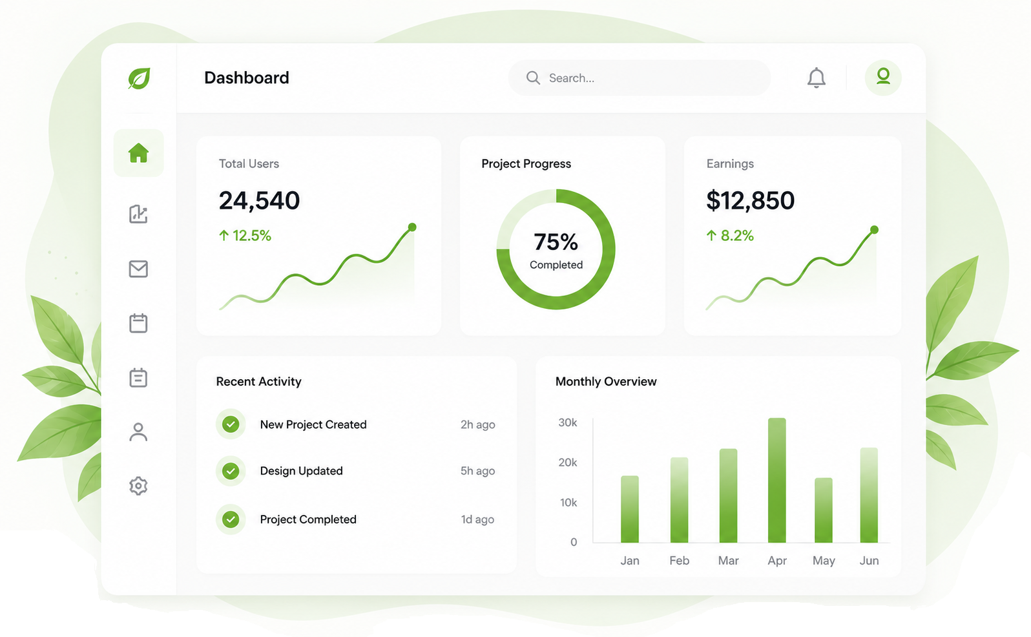This screenshot has height=637, width=1031.
Task: Open the settings gear sidebar icon
Action: tap(138, 486)
